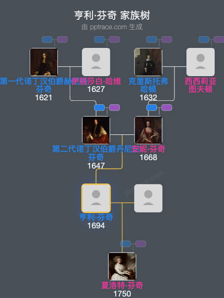The width and height of the screenshot is (224, 298).
Task: Expand blue parent node above 伊丽莎白·哈维
Action: point(99,40)
